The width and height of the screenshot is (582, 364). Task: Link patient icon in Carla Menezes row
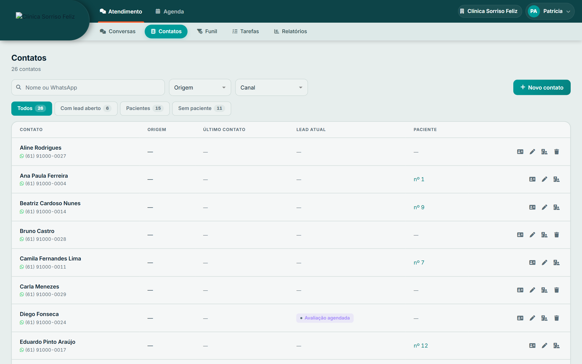(x=544, y=290)
